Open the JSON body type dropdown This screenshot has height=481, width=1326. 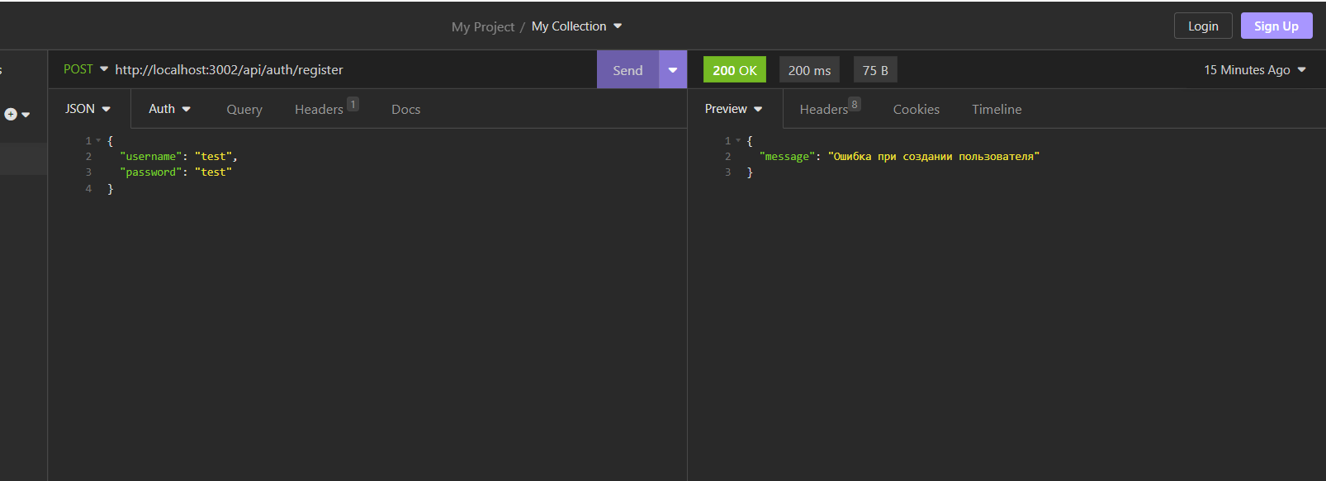tap(88, 109)
